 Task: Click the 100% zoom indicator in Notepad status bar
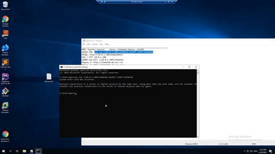tap(254, 144)
